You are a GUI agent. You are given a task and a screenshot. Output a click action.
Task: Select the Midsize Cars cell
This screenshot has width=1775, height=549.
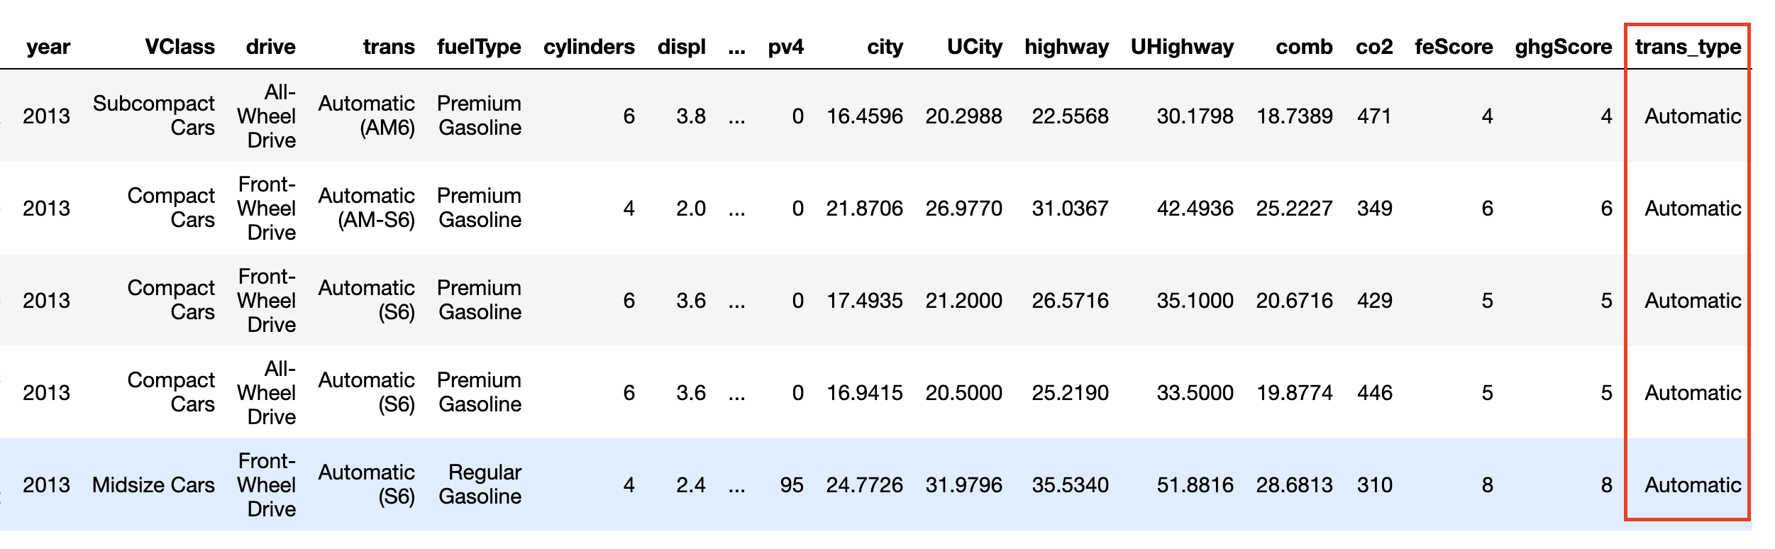click(x=153, y=485)
